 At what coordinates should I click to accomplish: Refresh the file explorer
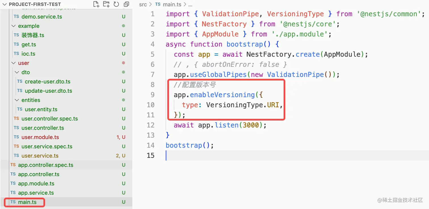(116, 4)
